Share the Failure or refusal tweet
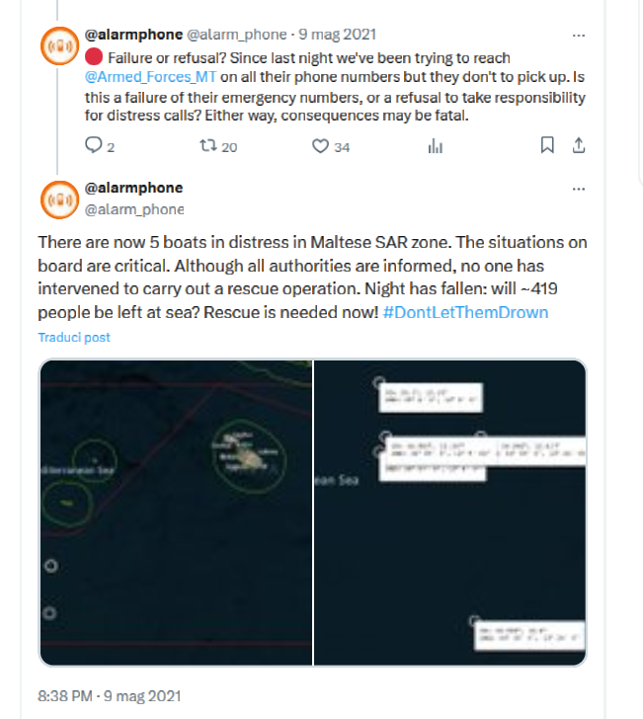The height and width of the screenshot is (719, 643). click(580, 146)
